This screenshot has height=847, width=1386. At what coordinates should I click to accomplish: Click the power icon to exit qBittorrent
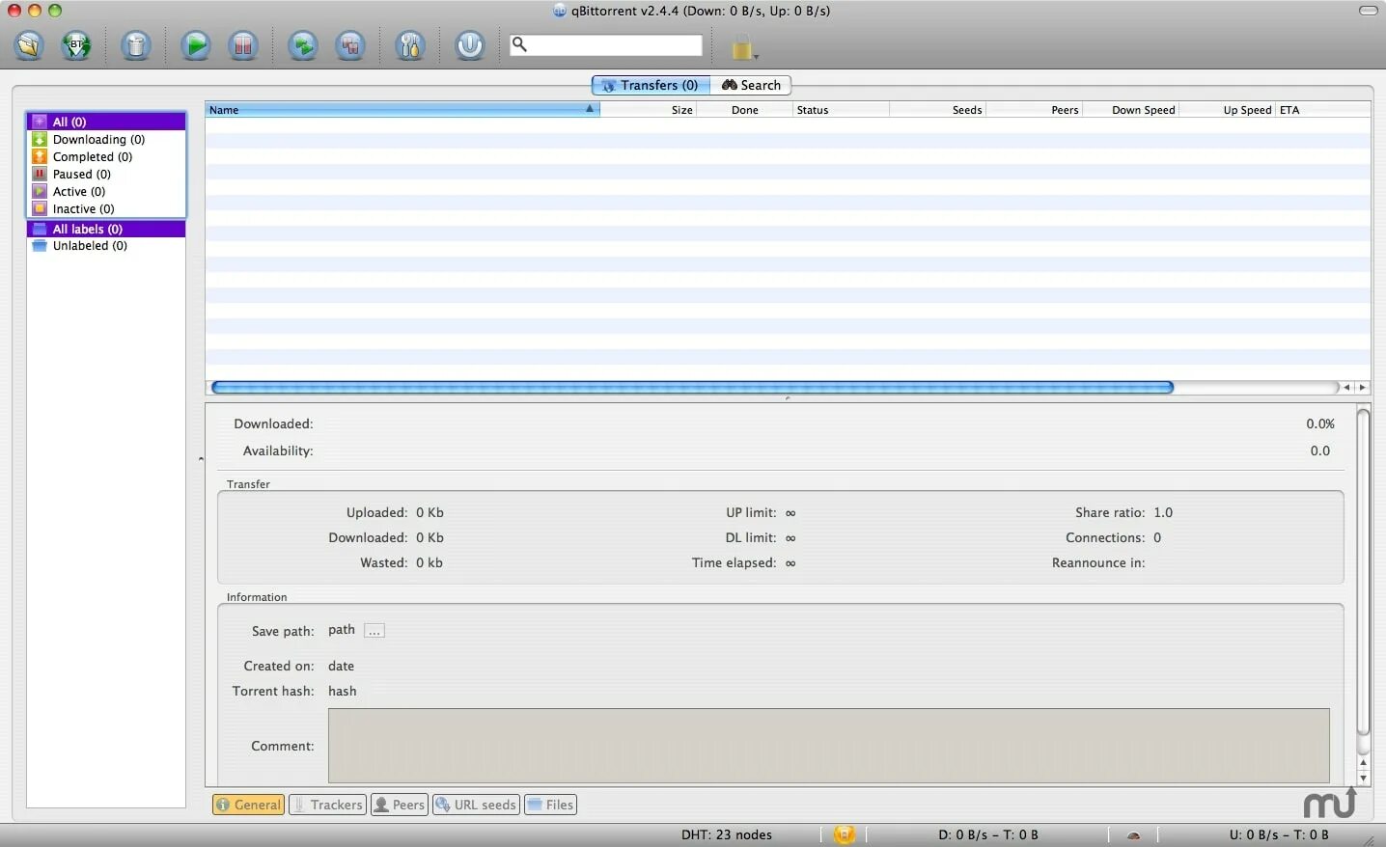[x=470, y=45]
